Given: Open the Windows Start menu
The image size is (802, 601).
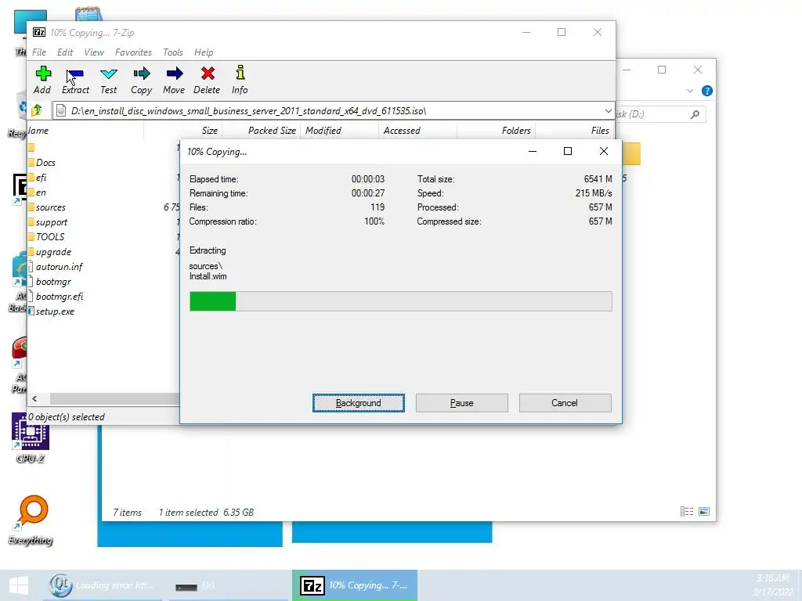Looking at the screenshot, I should point(19,585).
